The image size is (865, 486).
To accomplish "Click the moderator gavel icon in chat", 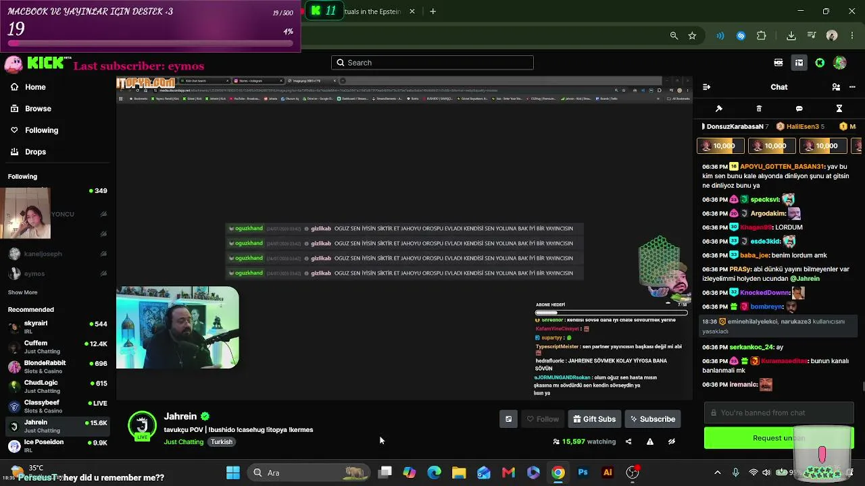I will (719, 109).
